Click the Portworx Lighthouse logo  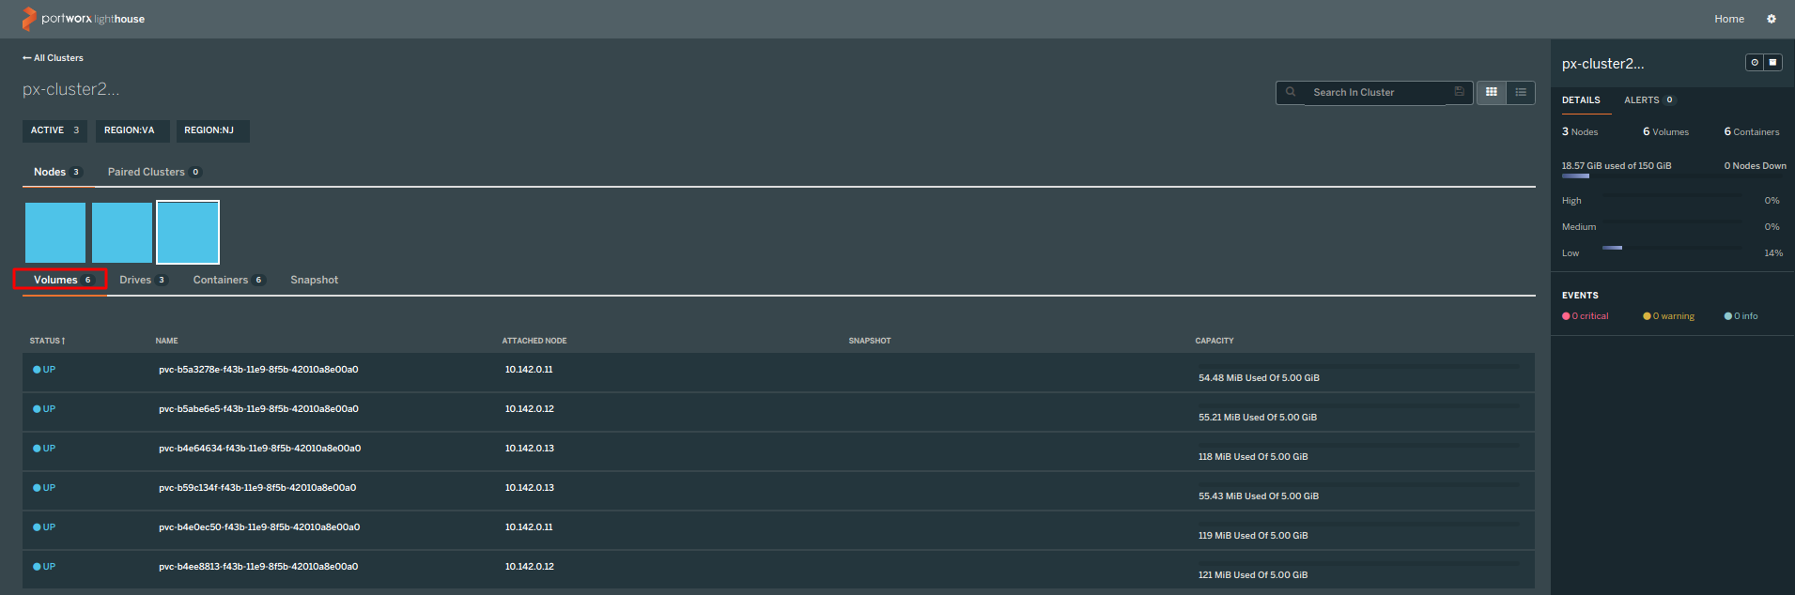coord(83,19)
